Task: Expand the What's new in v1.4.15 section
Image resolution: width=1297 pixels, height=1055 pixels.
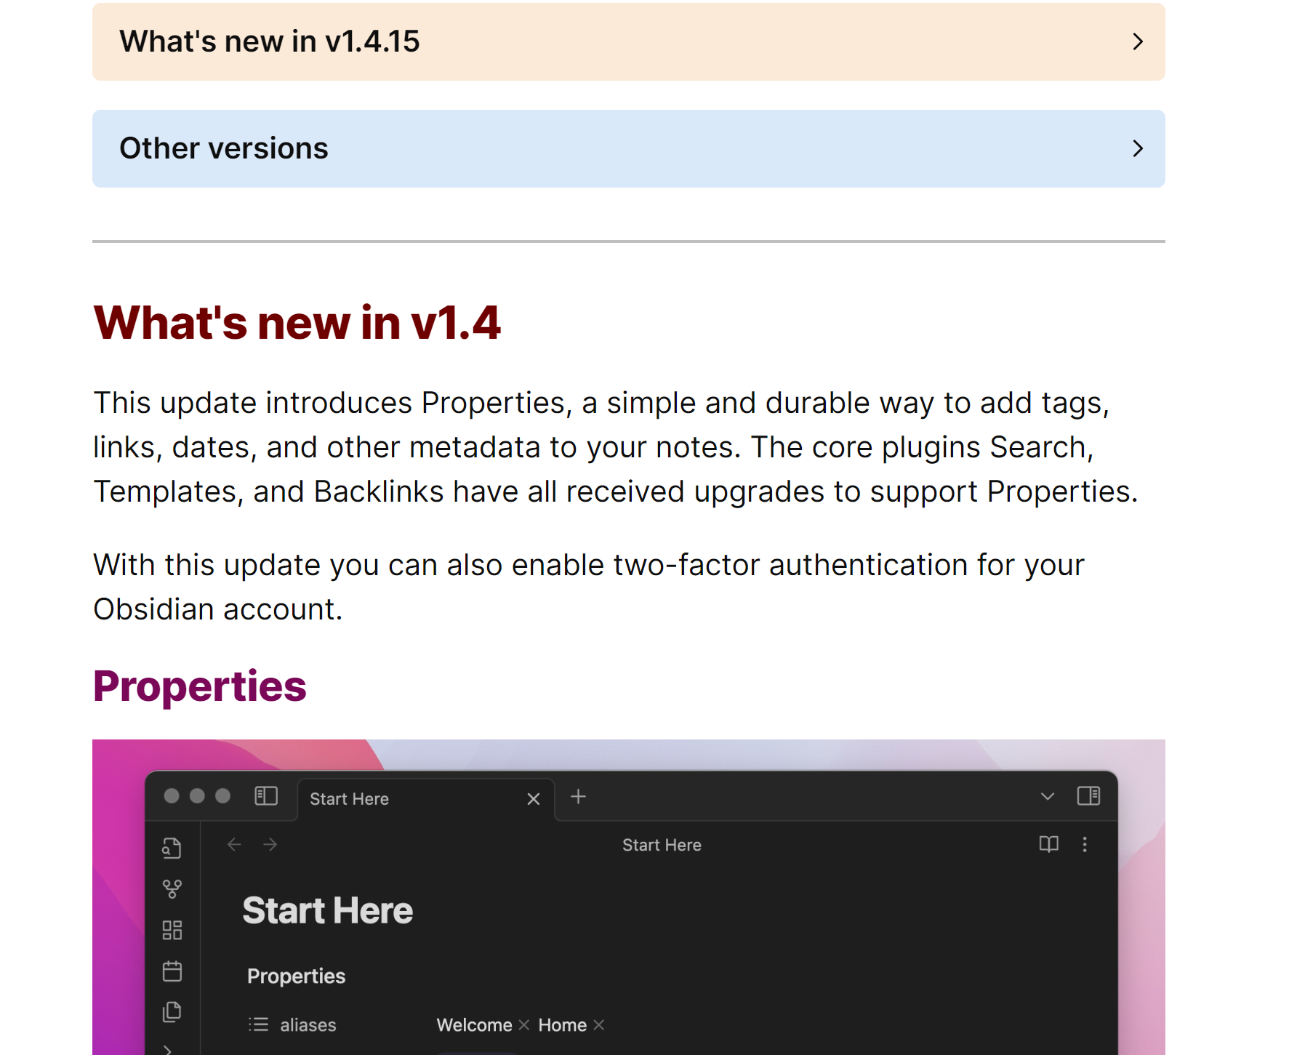Action: [628, 41]
